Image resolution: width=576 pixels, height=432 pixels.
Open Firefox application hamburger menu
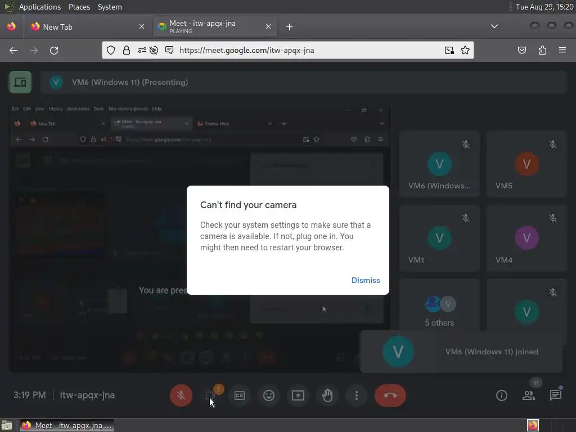562,50
